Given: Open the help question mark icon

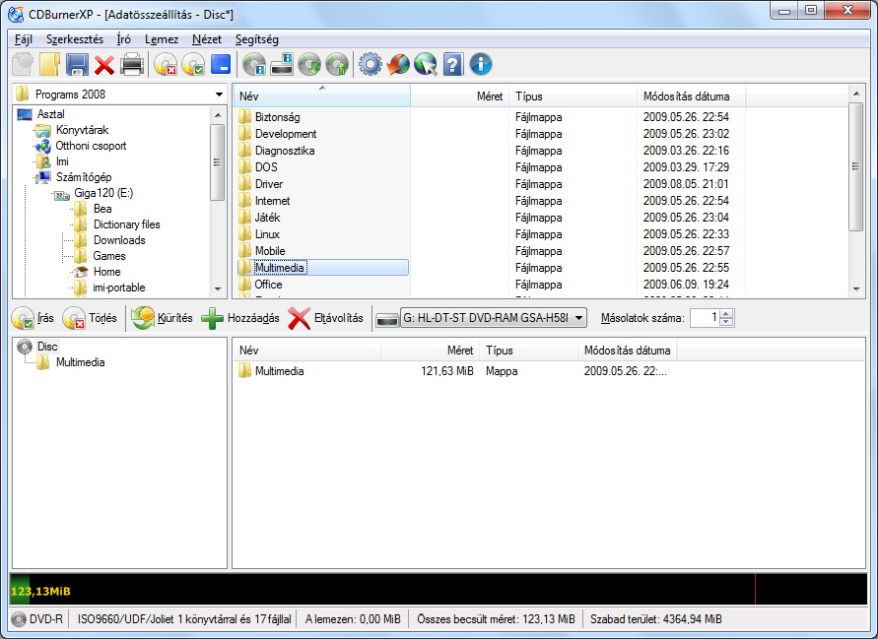Looking at the screenshot, I should [x=453, y=66].
